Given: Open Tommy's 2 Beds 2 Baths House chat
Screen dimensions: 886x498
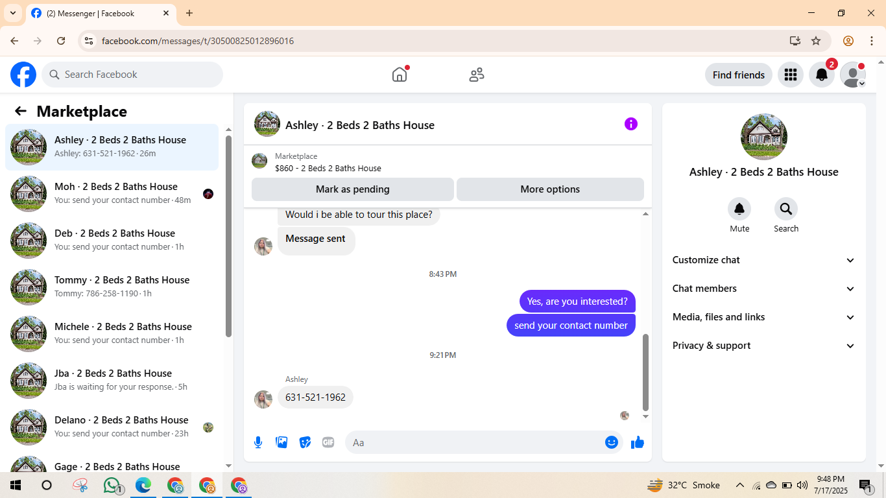Looking at the screenshot, I should coord(112,287).
